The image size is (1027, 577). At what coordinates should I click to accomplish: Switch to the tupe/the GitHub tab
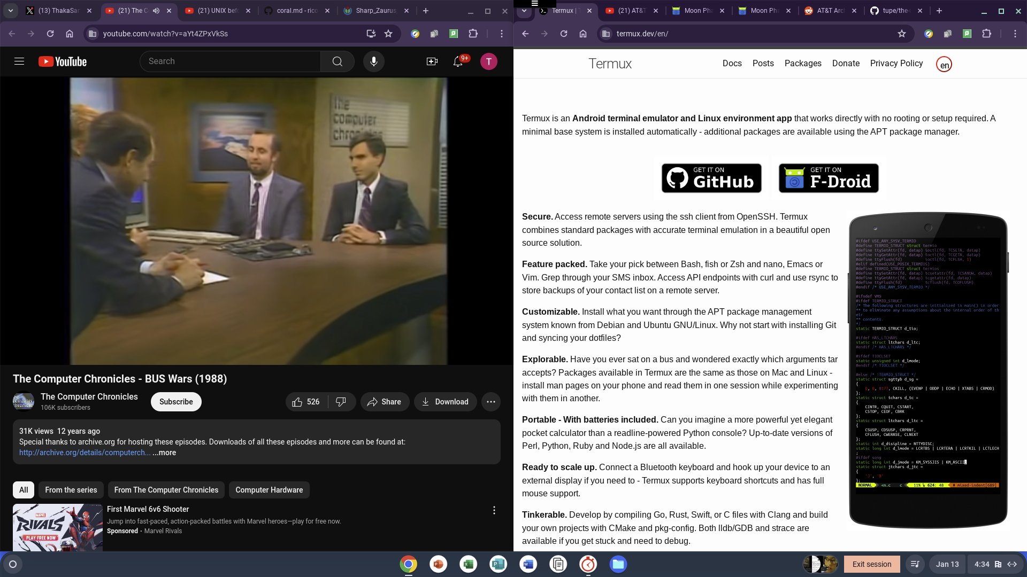point(896,11)
